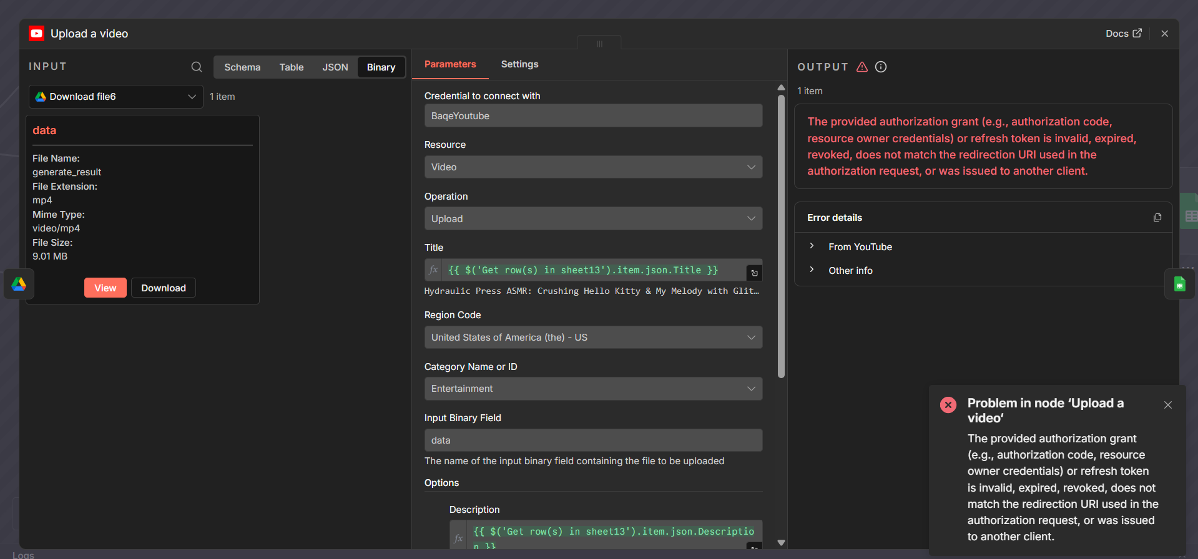1198x559 pixels.
Task: Click the Google Drive node icon on left edge
Action: [x=19, y=284]
